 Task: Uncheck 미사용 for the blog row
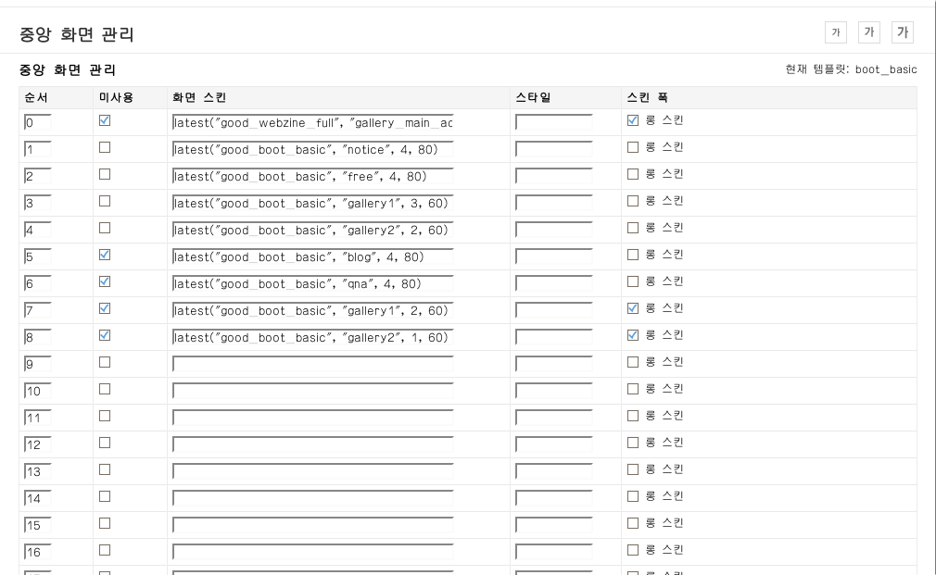coord(105,255)
